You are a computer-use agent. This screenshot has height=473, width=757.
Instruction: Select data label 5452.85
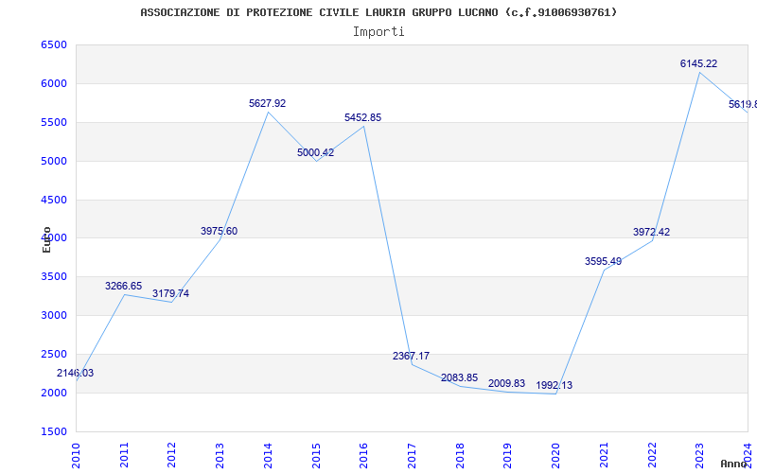(363, 117)
